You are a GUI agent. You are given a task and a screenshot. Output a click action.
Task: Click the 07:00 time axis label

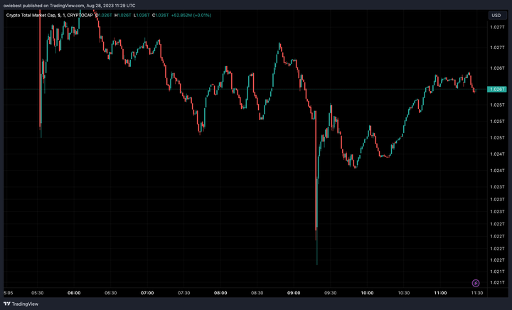147,293
